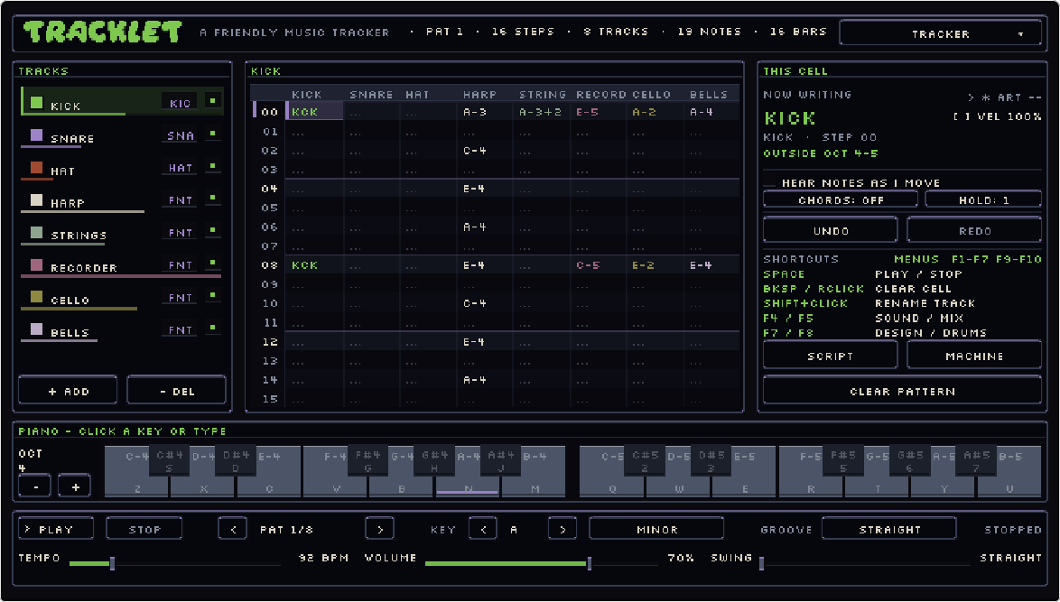The image size is (1060, 602).
Task: Play the C-4 piano key labeled Z
Action: (x=136, y=472)
